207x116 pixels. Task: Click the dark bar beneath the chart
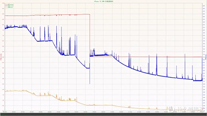pyautogui.click(x=103, y=114)
